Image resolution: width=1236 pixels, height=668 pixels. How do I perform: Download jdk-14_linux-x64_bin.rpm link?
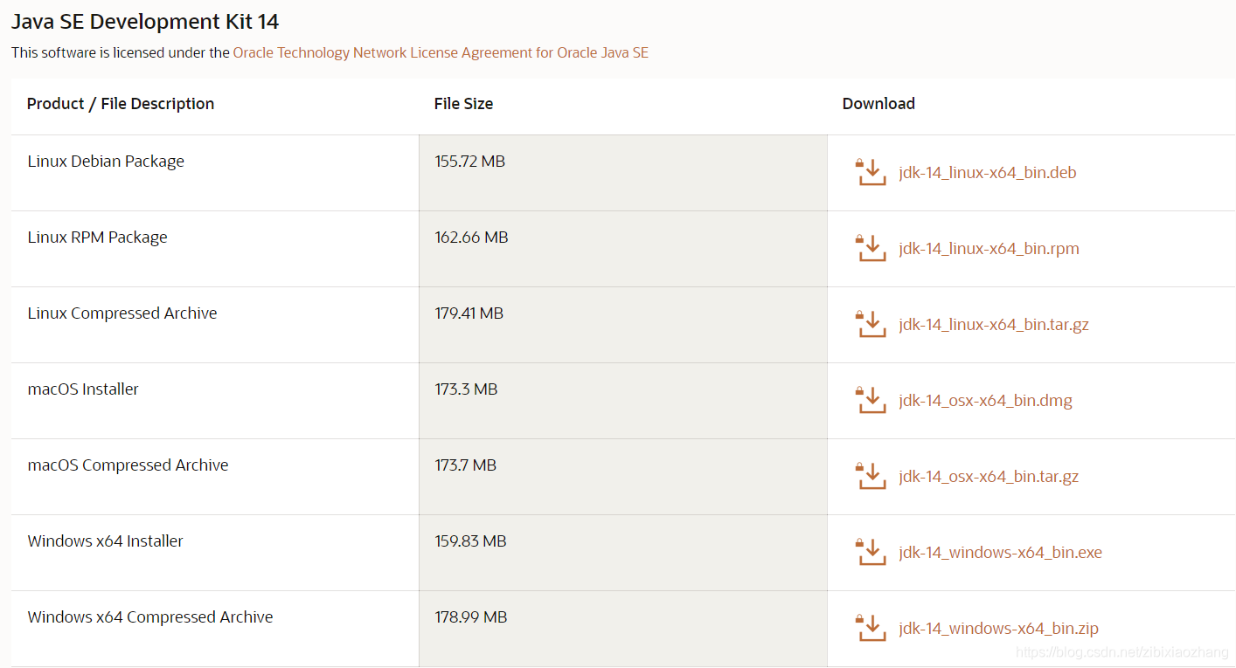[989, 249]
